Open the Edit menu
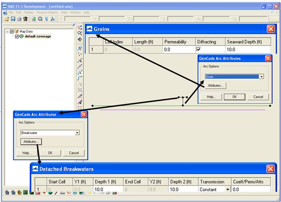The width and height of the screenshot is (281, 202). pos(19,12)
